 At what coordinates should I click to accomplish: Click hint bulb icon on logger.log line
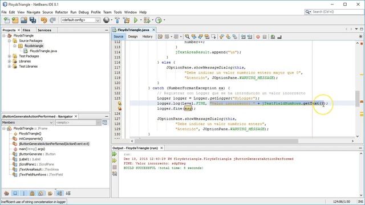(x=120, y=104)
